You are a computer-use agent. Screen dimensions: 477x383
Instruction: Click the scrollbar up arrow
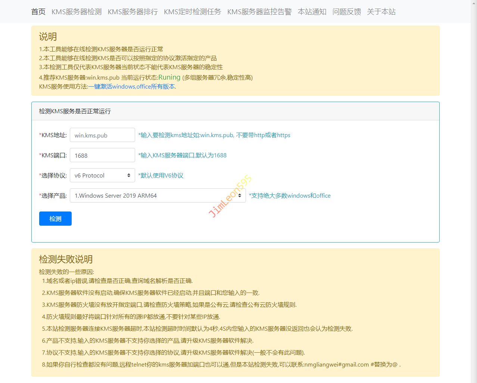click(474, 3)
